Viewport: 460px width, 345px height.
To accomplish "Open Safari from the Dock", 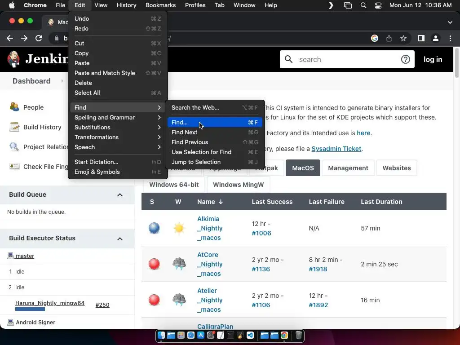I will pos(190,335).
